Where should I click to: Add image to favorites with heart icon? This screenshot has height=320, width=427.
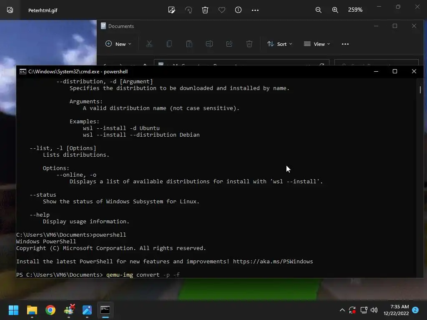[222, 10]
